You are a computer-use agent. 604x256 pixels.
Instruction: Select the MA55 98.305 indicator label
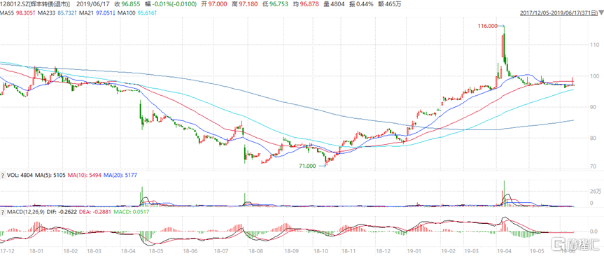tap(18, 13)
